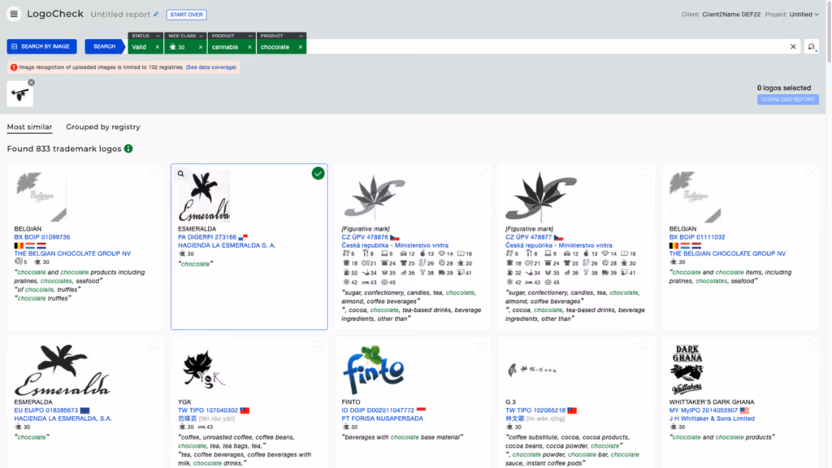This screenshot has height=468, width=832.
Task: Open the uploaded image thumbnail
Action: (20, 94)
